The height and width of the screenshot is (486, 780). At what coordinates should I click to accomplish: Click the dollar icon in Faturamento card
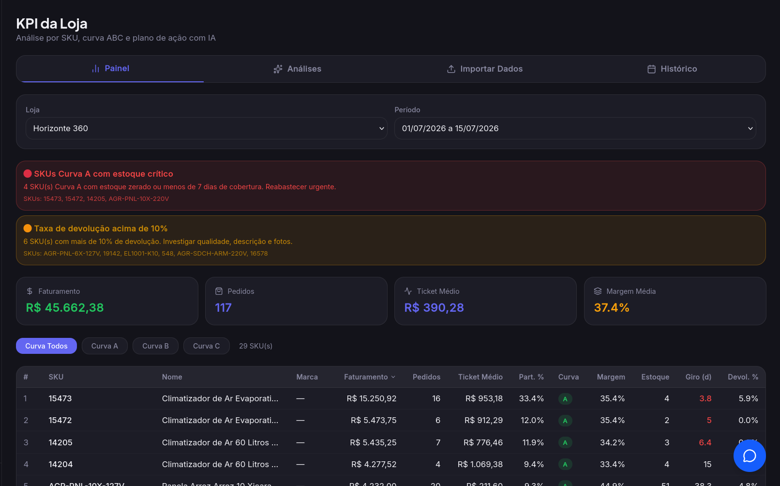[x=30, y=291]
